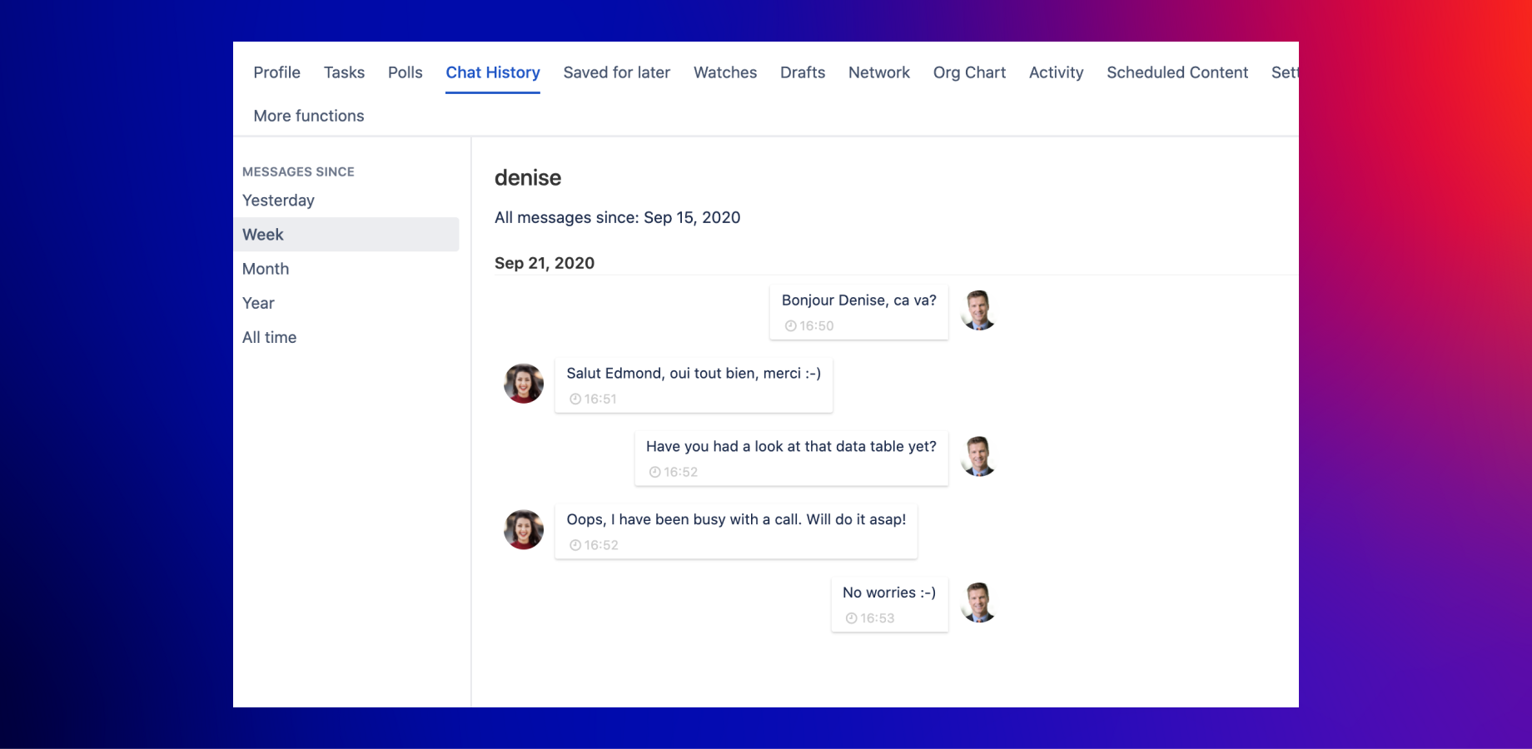Screen dimensions: 1532x749
Task: Open the Scheduled Content section
Action: 1176,72
